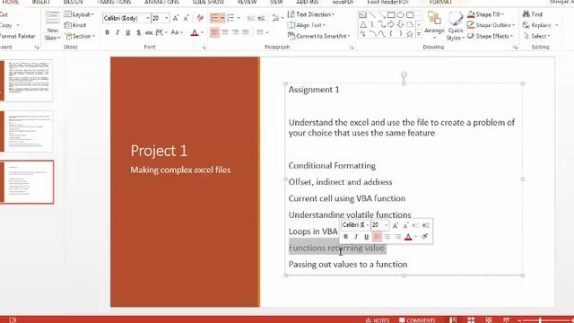Decrease font size in ribbon
Screen dimensions: 574x323
click(186, 18)
